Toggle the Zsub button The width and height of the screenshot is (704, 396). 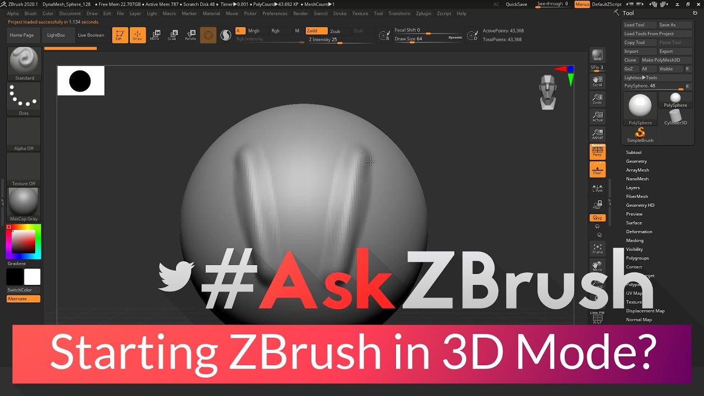click(335, 31)
